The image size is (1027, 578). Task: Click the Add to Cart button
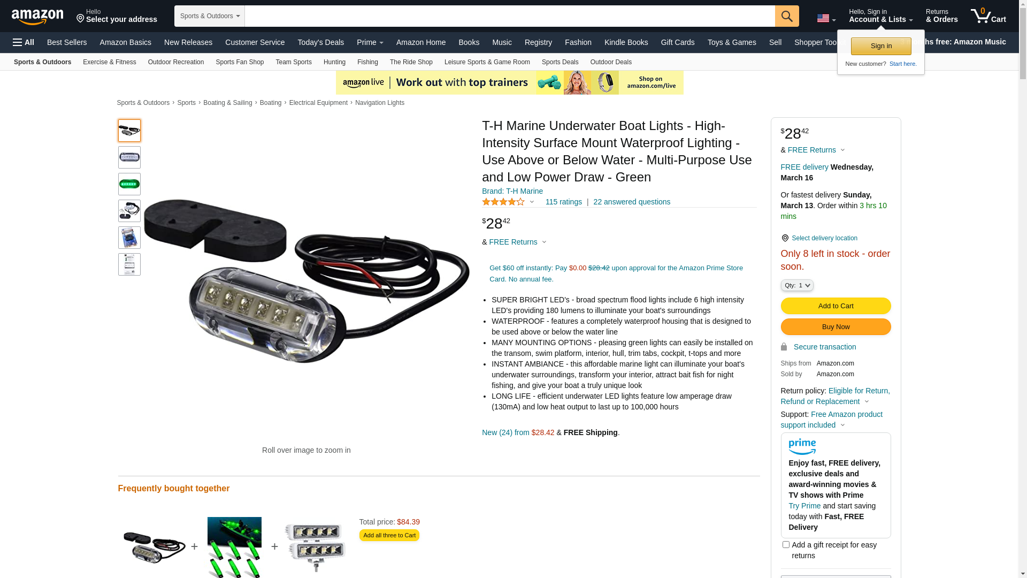836,306
